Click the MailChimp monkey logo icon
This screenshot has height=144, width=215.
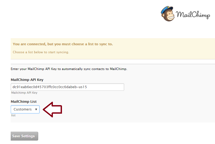tap(168, 14)
